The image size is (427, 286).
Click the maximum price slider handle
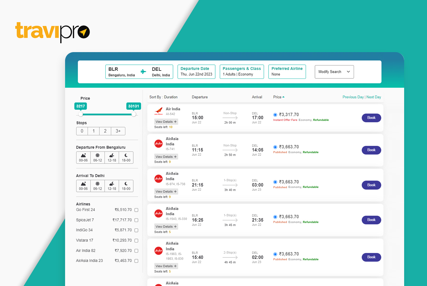point(134,114)
